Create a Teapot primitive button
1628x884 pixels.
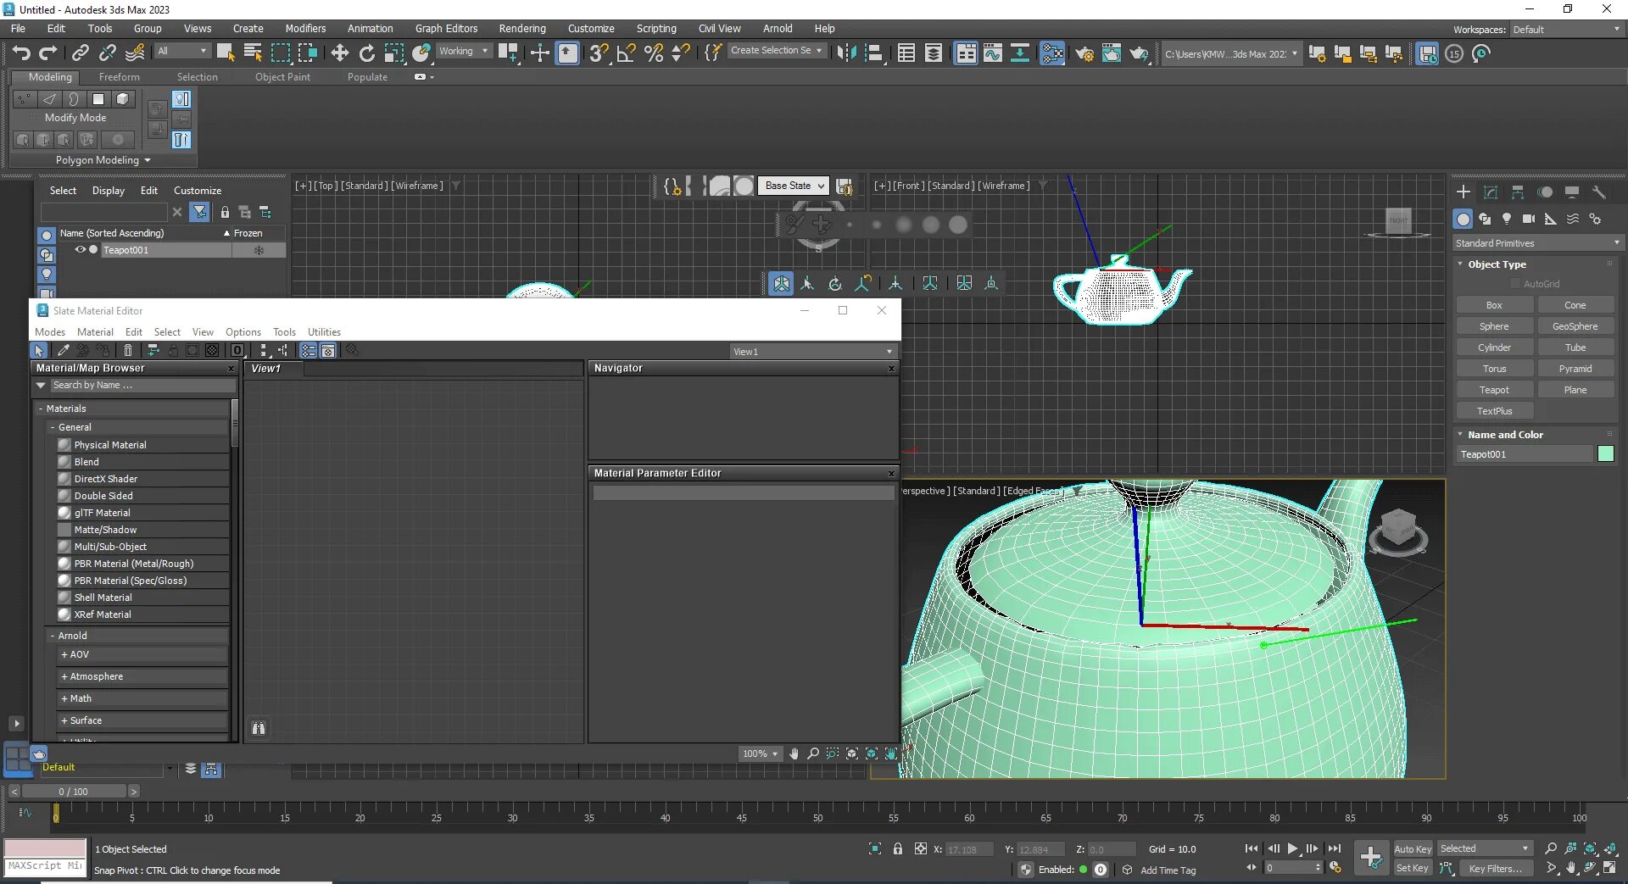click(x=1494, y=390)
